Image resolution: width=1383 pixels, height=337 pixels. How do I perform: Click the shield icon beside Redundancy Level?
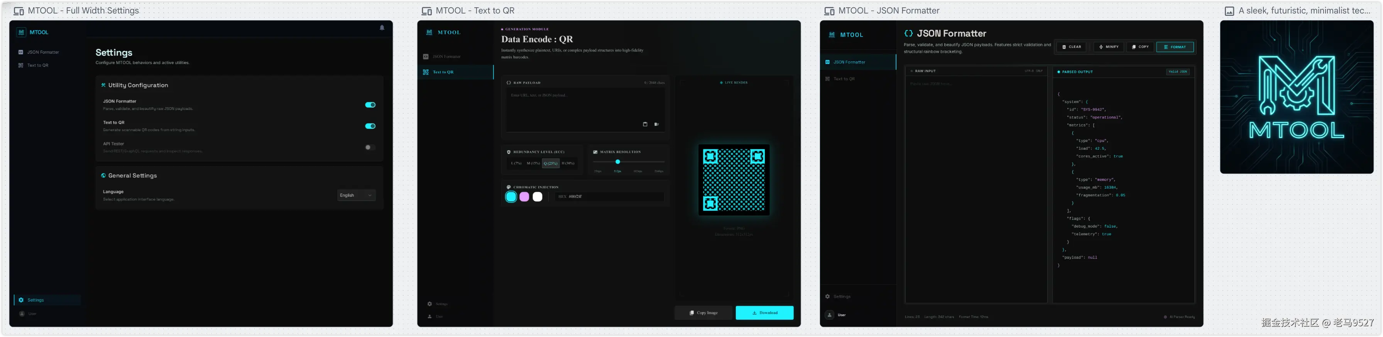[x=509, y=152]
